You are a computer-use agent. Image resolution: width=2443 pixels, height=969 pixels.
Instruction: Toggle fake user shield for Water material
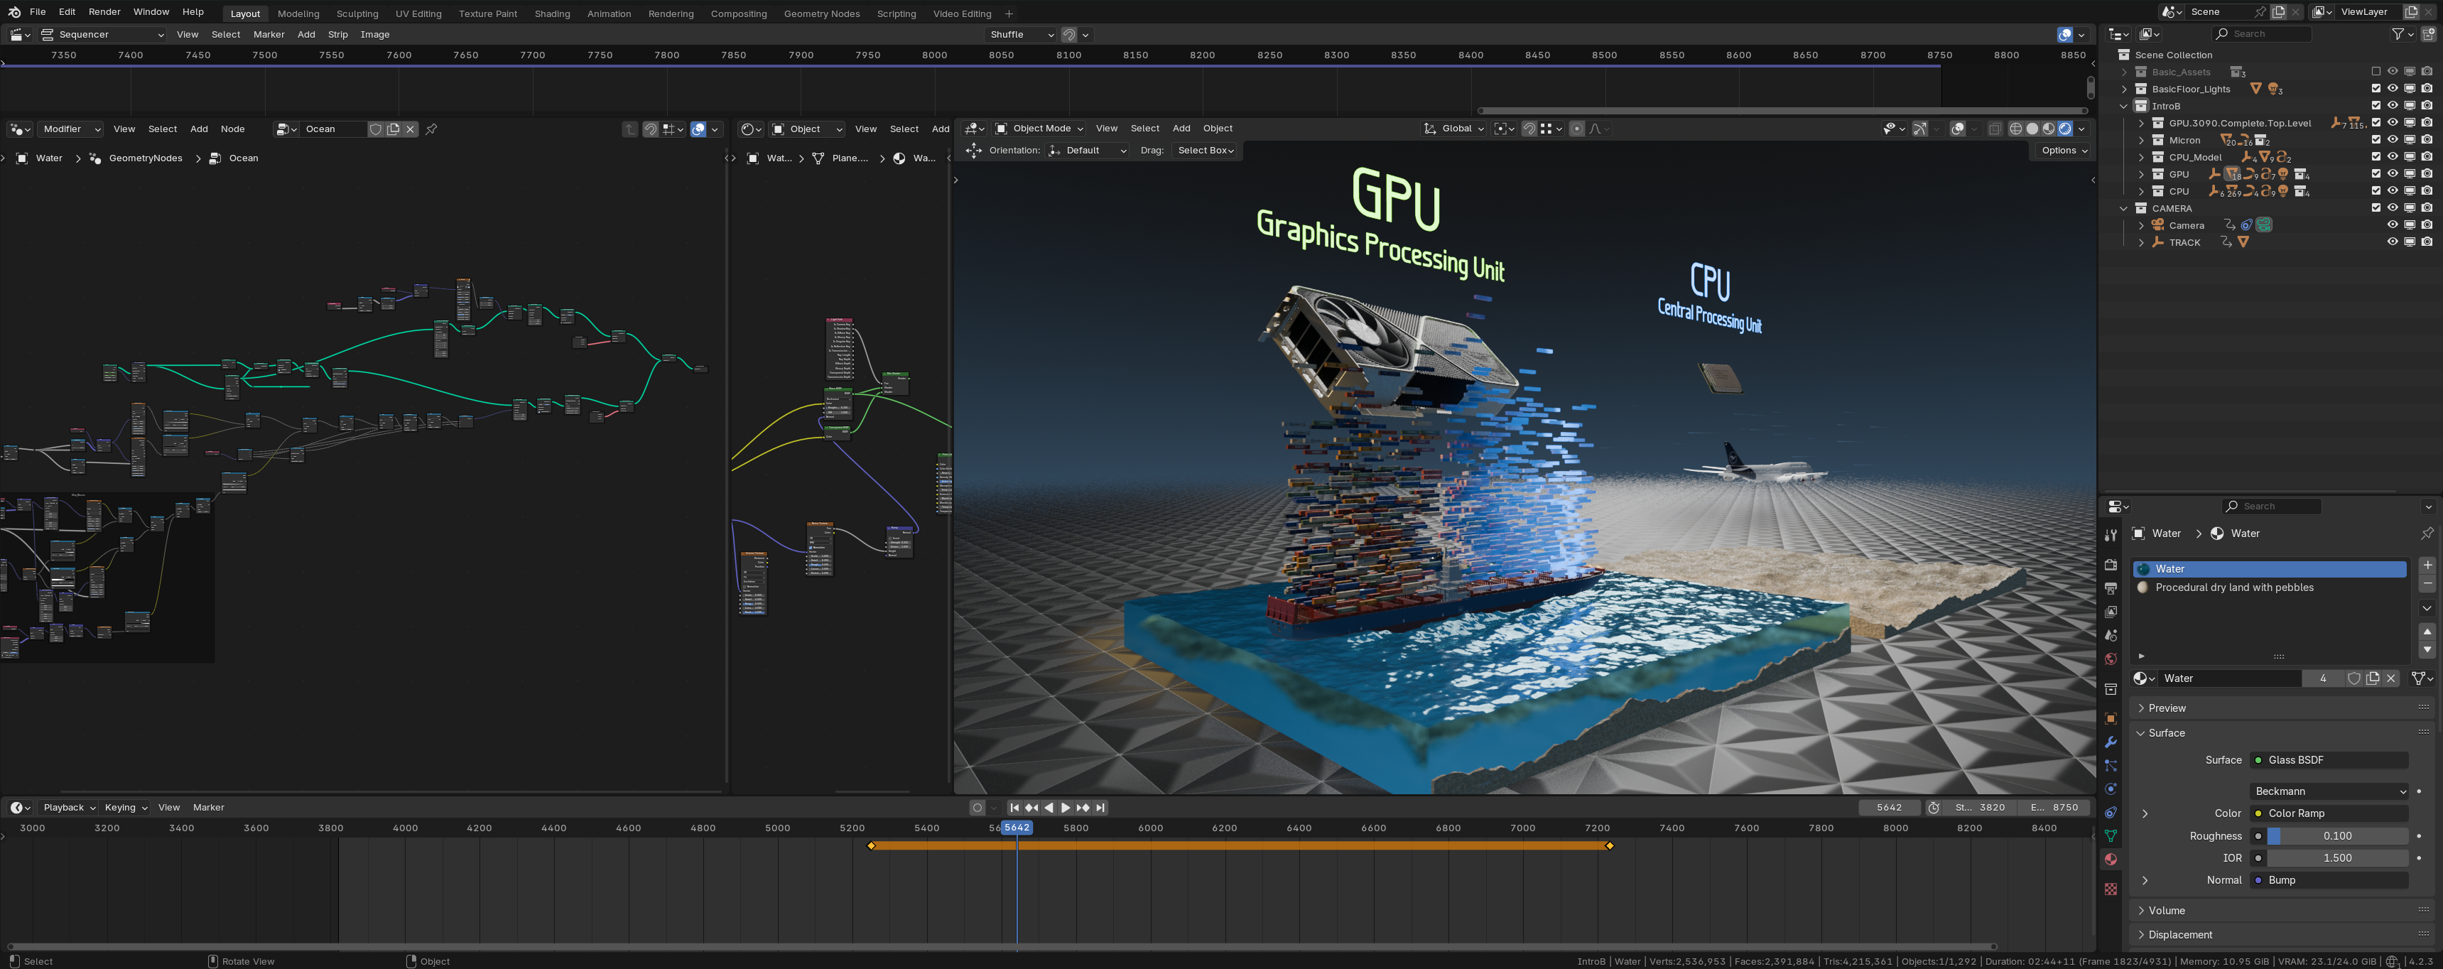2354,678
